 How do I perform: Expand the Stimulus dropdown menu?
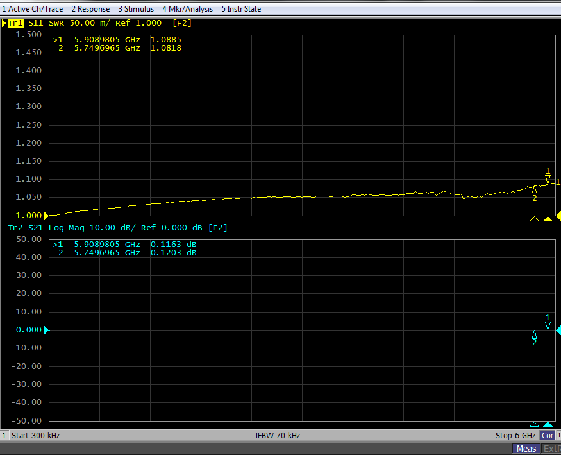pyautogui.click(x=136, y=9)
